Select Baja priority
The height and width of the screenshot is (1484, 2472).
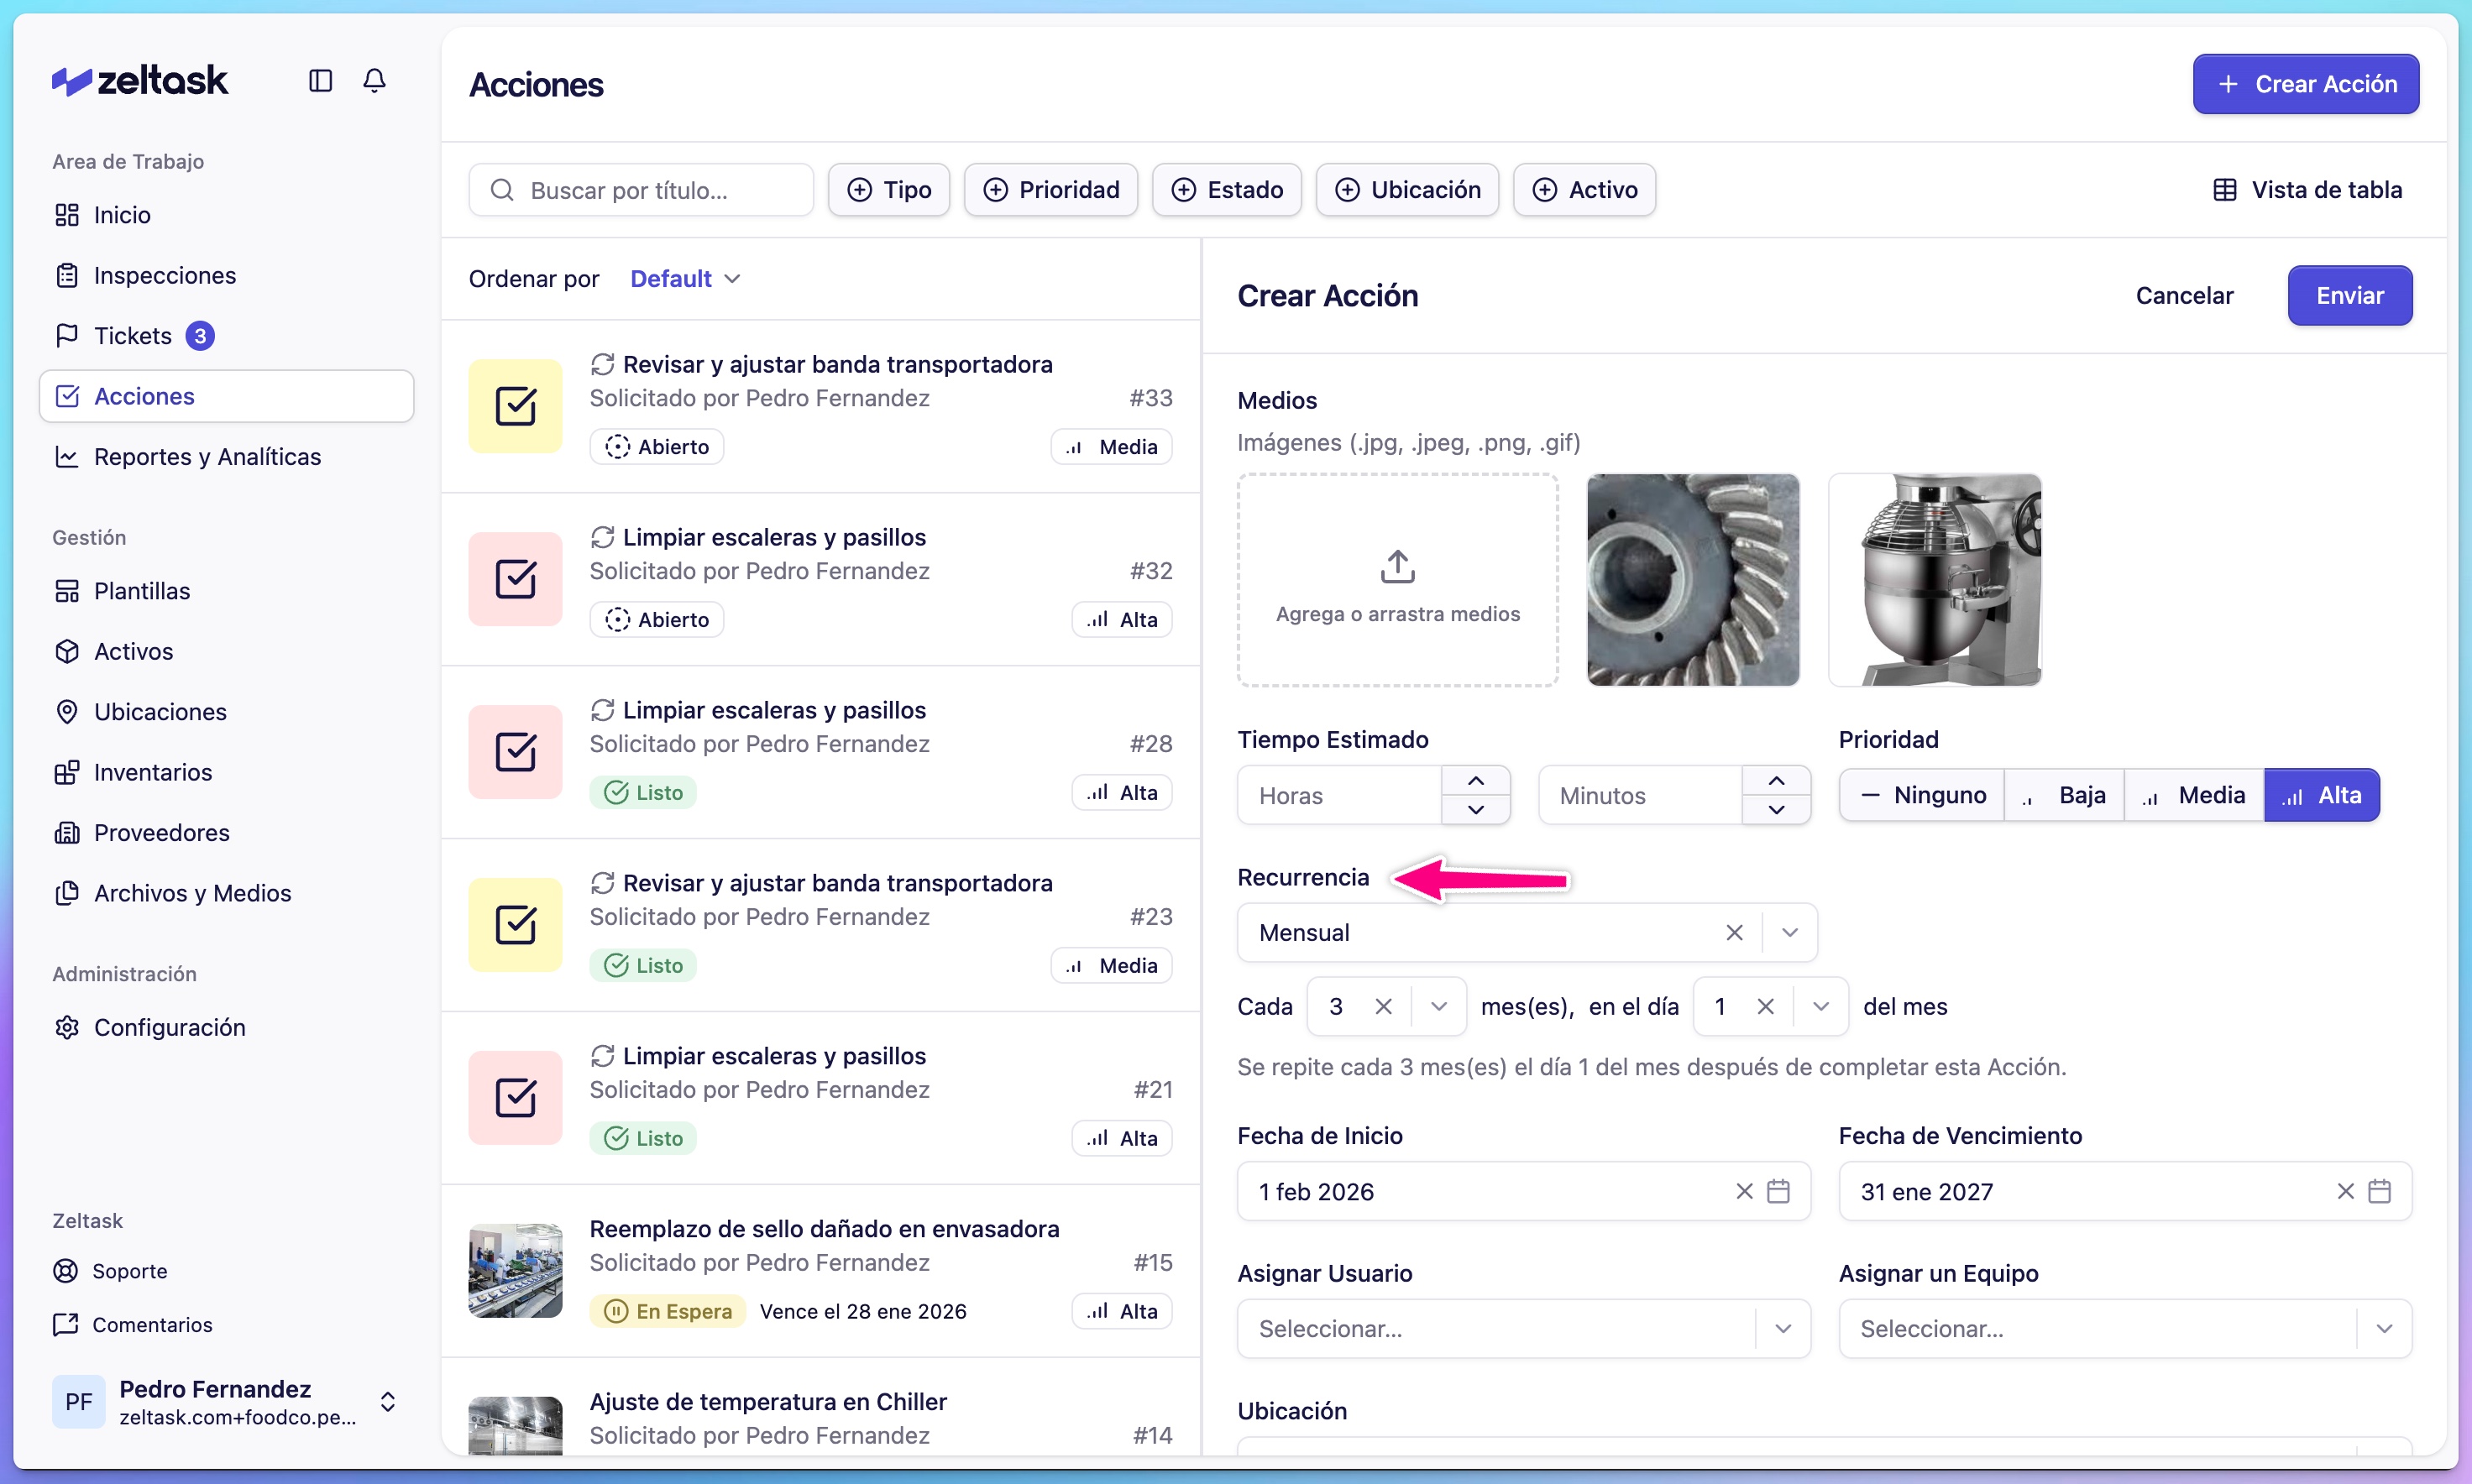tap(2065, 794)
